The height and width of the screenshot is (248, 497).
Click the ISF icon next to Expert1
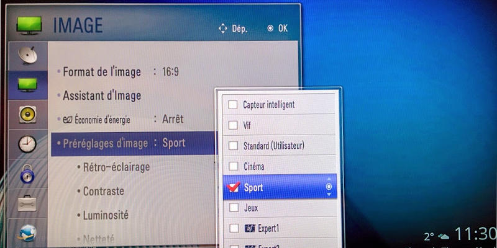pyautogui.click(x=250, y=228)
